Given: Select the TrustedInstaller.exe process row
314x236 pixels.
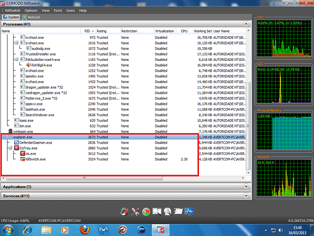Looking at the screenshot, I should click(x=124, y=54).
